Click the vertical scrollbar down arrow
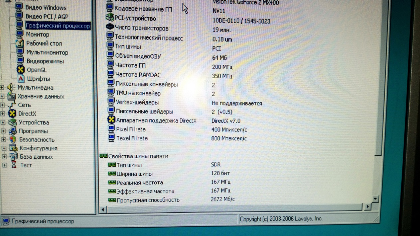The height and width of the screenshot is (236, 420). (x=375, y=198)
